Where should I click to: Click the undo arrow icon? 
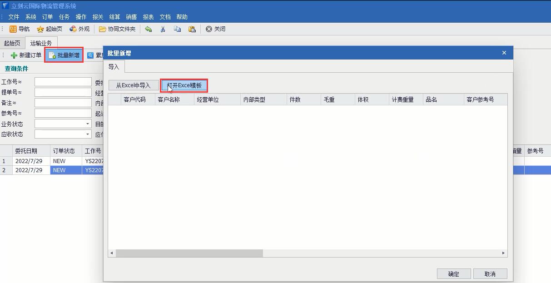149,29
